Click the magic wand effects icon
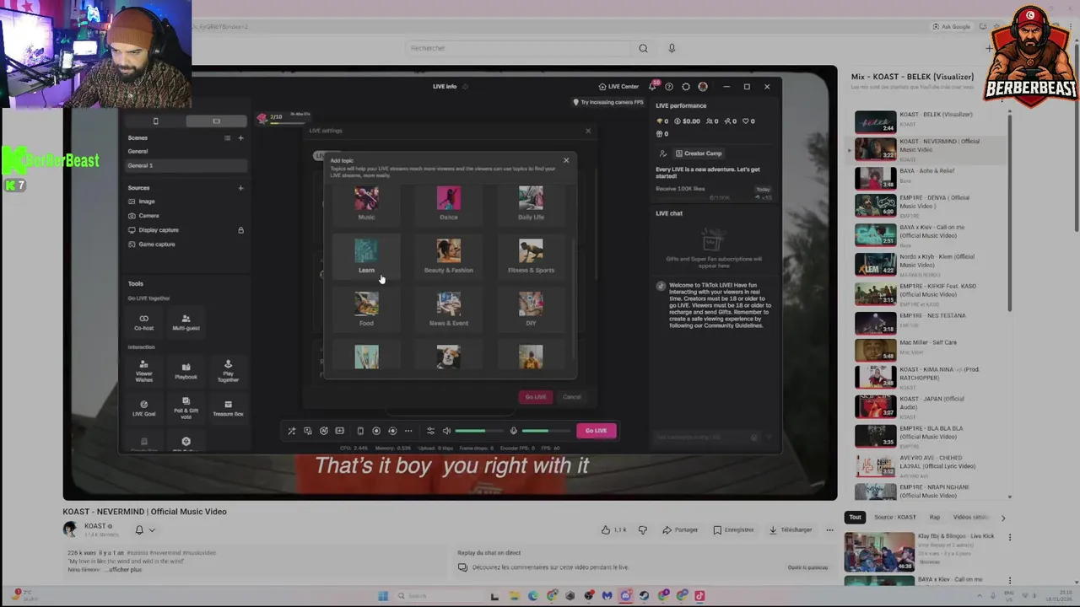This screenshot has height=607, width=1080. click(292, 431)
